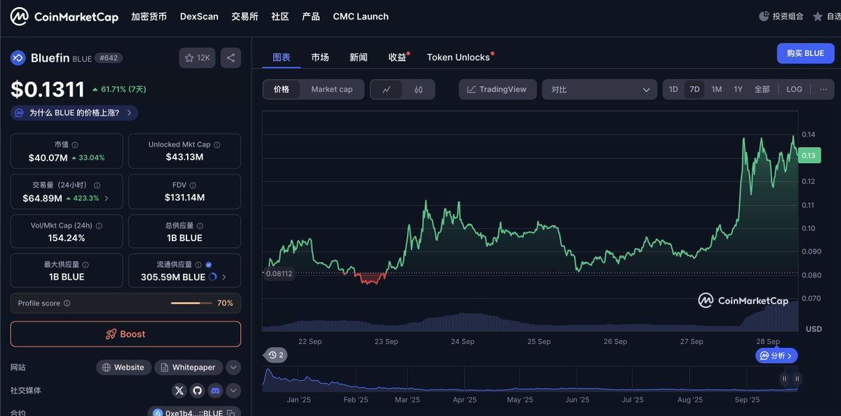
Task: Select the candlestick chart type icon
Action: 418,90
